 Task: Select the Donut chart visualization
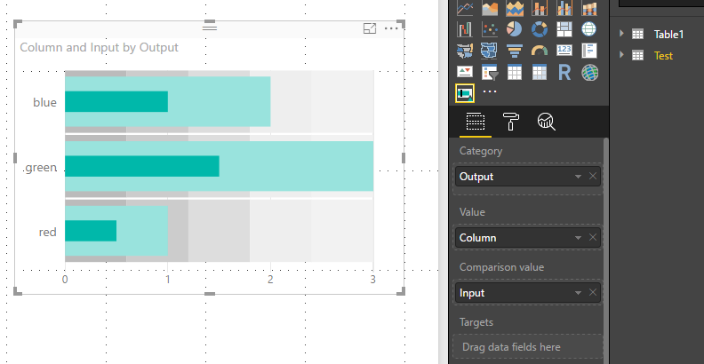540,29
